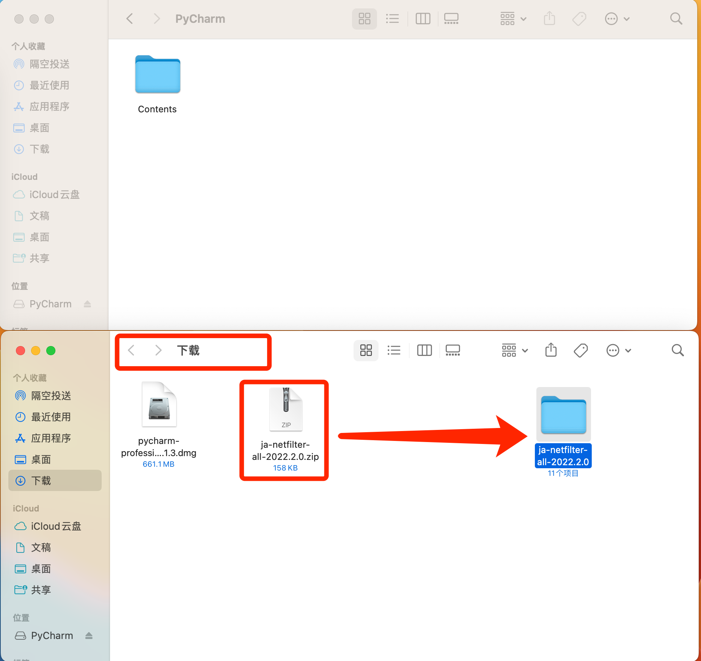Open 文稿 in 下载 window sidebar
The image size is (701, 661).
coord(33,548)
